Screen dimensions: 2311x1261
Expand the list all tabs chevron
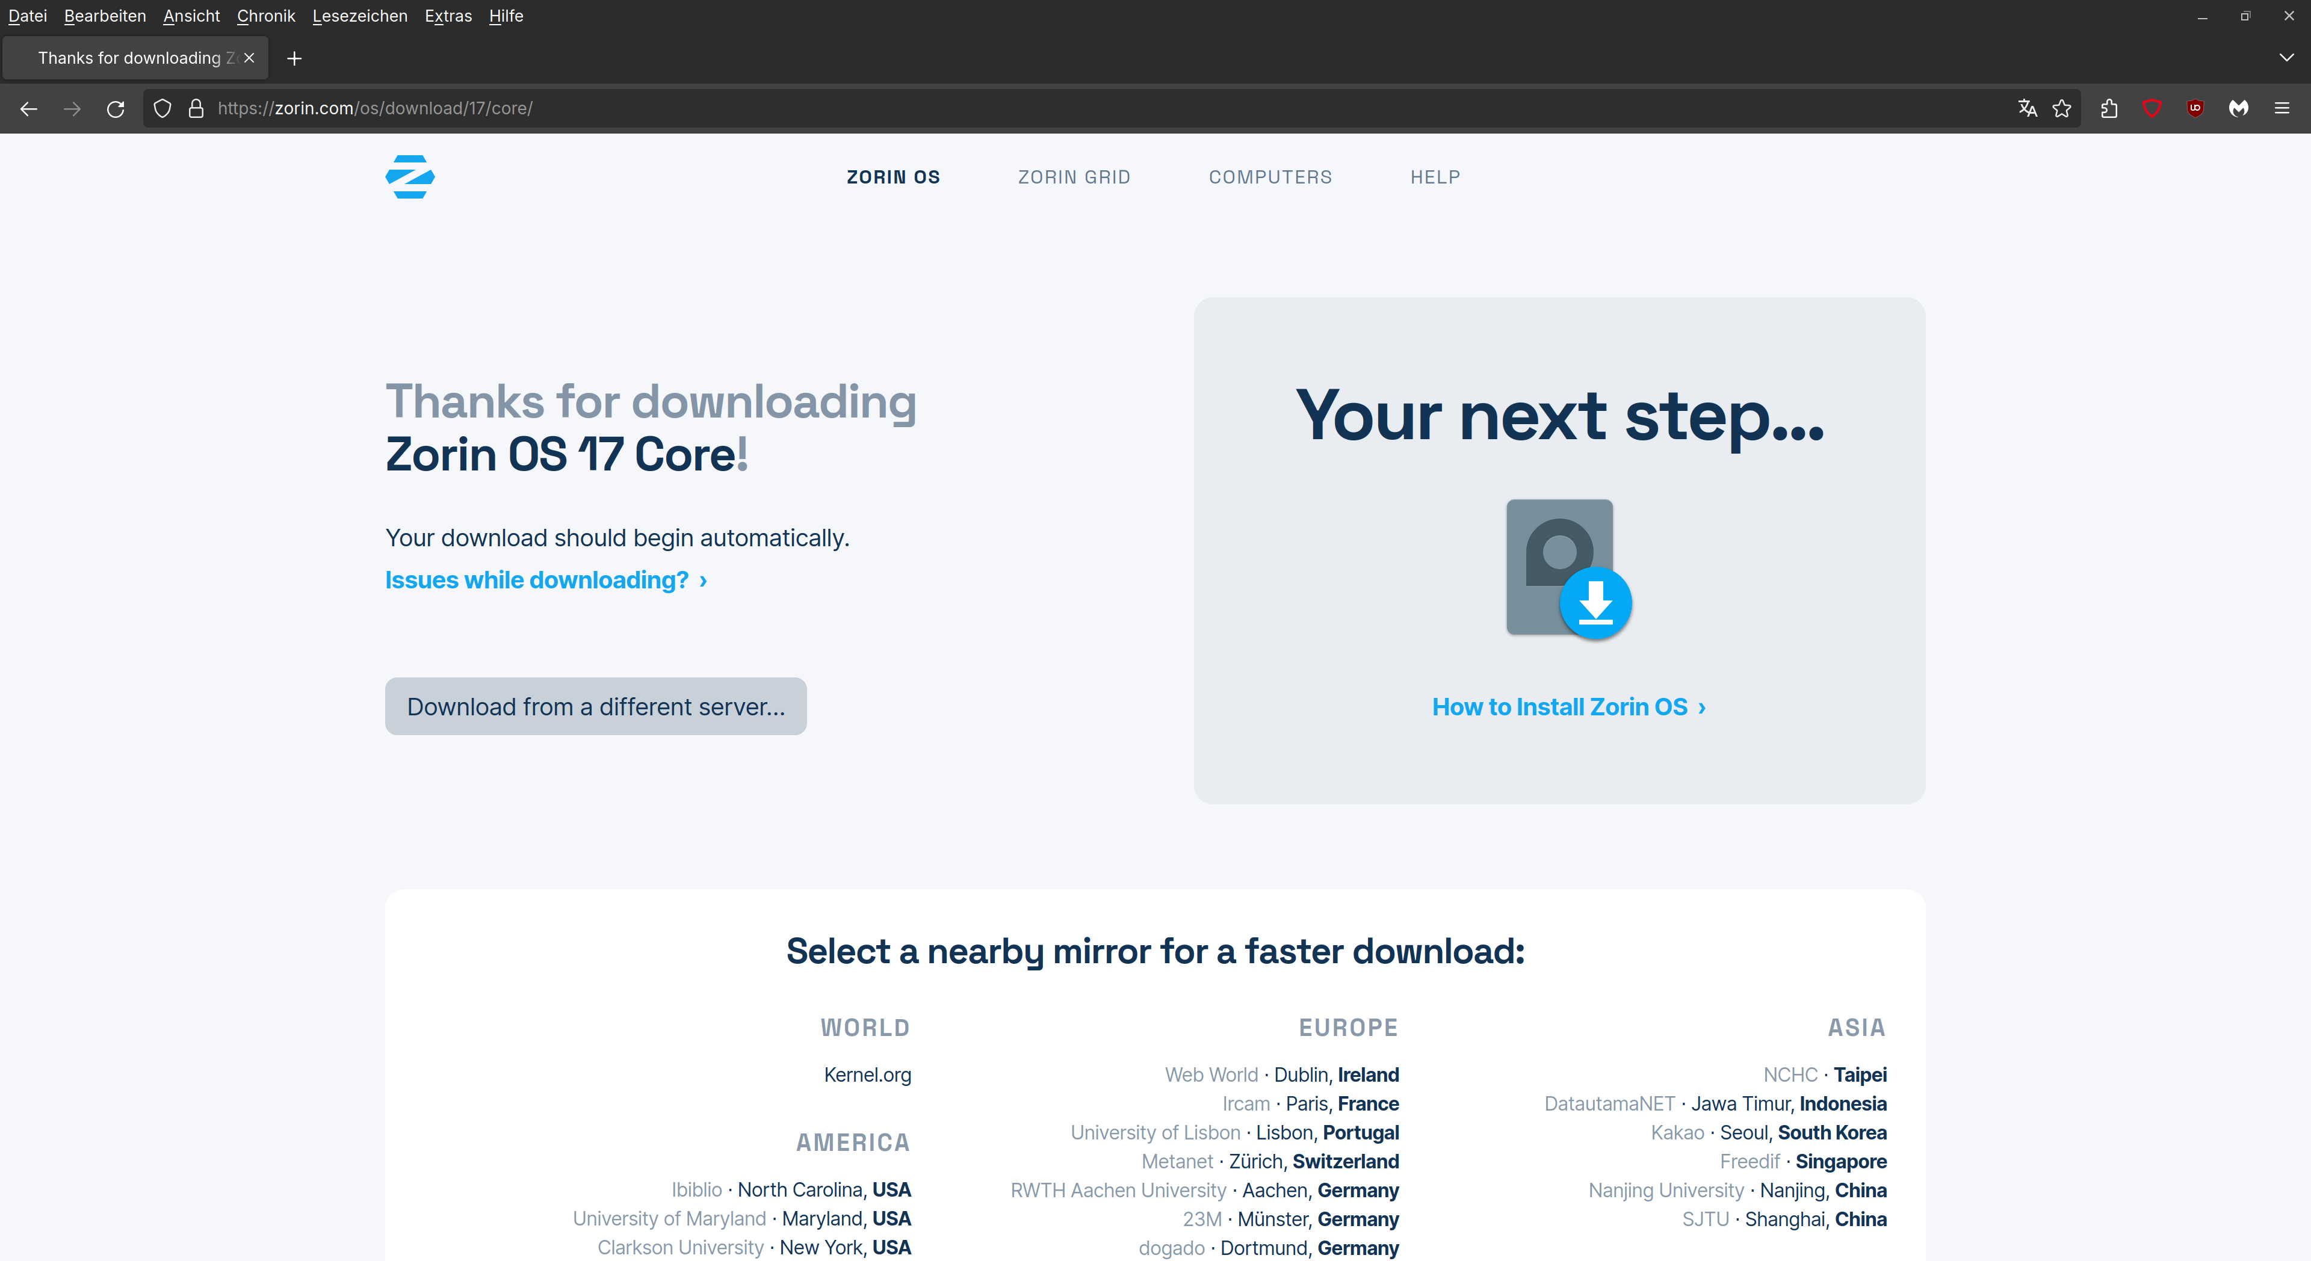click(x=2286, y=58)
